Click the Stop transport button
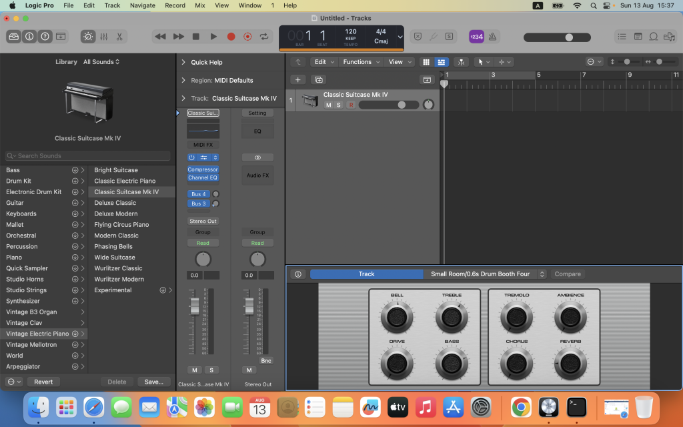The image size is (683, 427). (196, 37)
